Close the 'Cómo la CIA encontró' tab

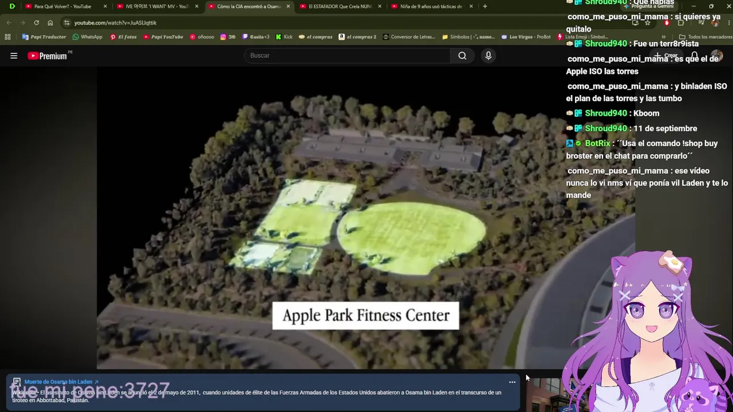(288, 6)
